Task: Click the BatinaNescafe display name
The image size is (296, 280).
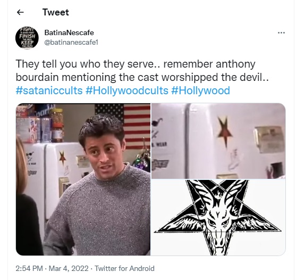Action: tap(69, 32)
